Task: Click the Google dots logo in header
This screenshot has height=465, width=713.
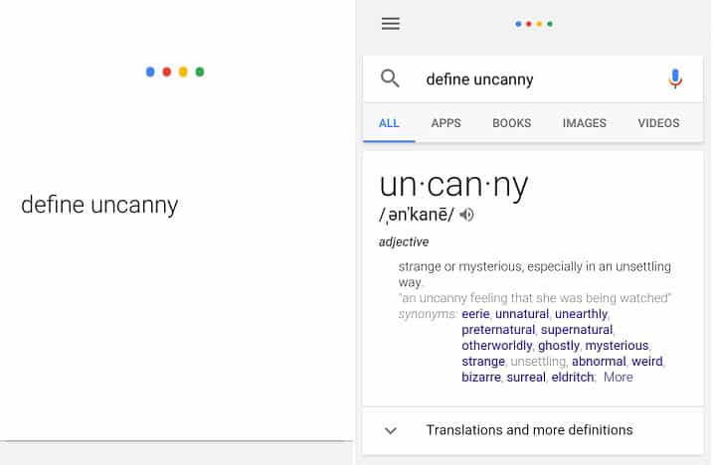Action: click(x=534, y=24)
